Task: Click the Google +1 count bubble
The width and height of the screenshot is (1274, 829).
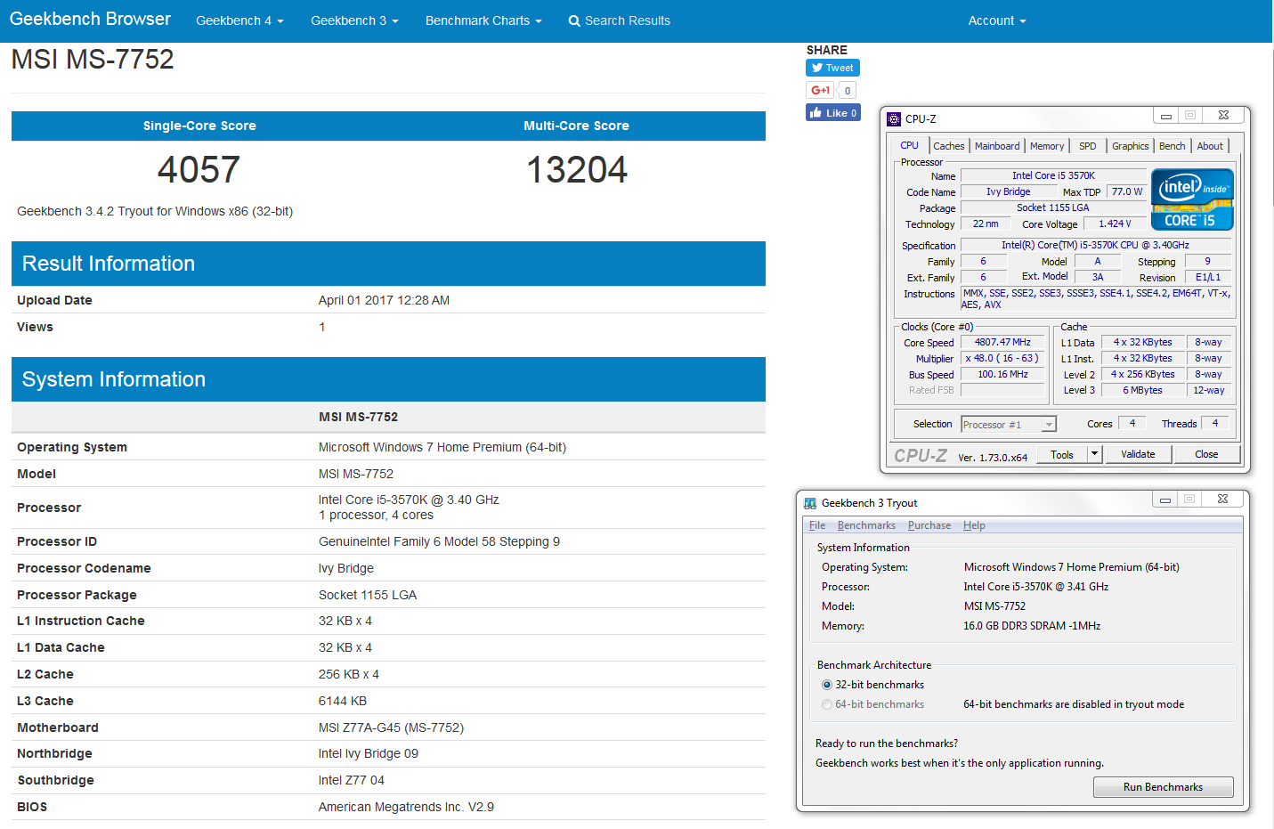Action: click(x=848, y=90)
